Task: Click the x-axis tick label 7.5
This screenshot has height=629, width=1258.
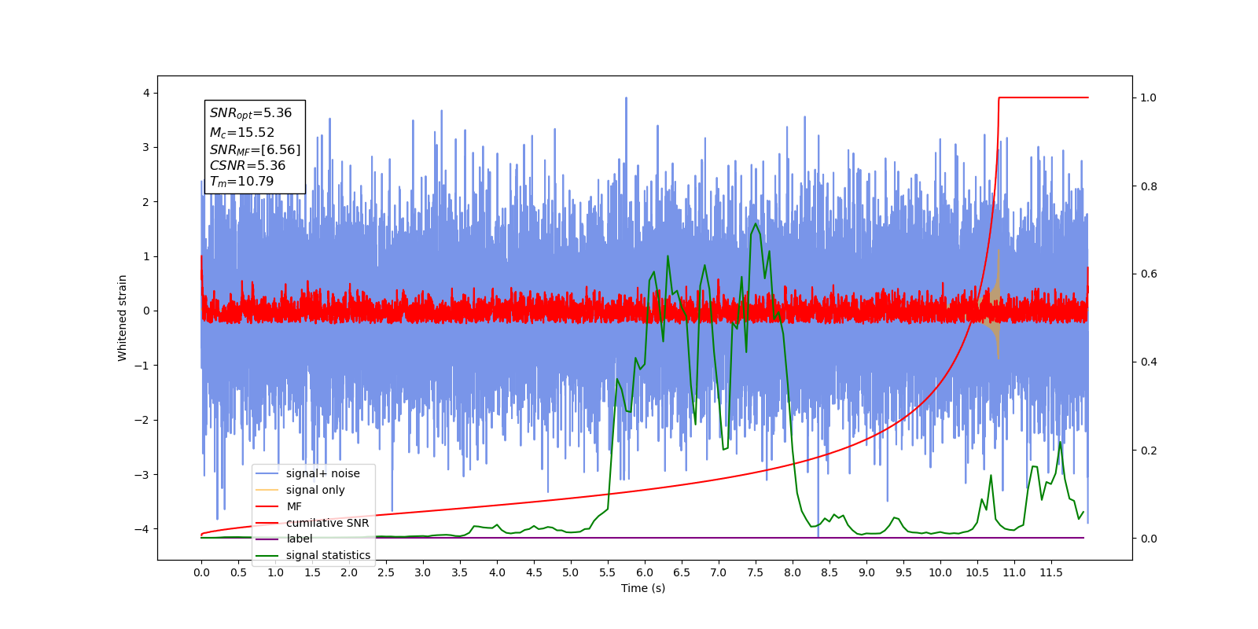Action: pos(756,572)
